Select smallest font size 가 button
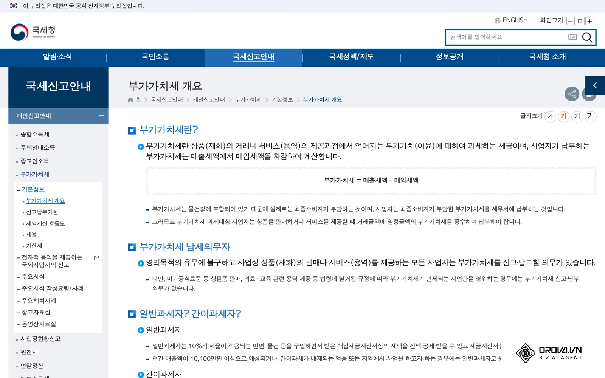This screenshot has height=378, width=605. (x=551, y=116)
